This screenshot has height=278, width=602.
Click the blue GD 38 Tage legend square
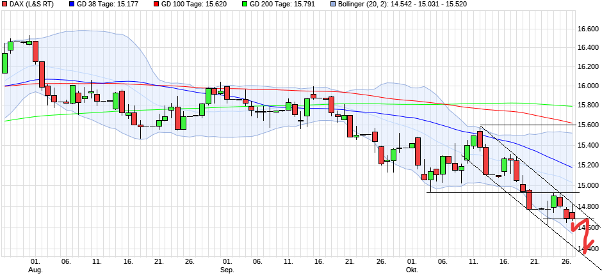(x=71, y=4)
